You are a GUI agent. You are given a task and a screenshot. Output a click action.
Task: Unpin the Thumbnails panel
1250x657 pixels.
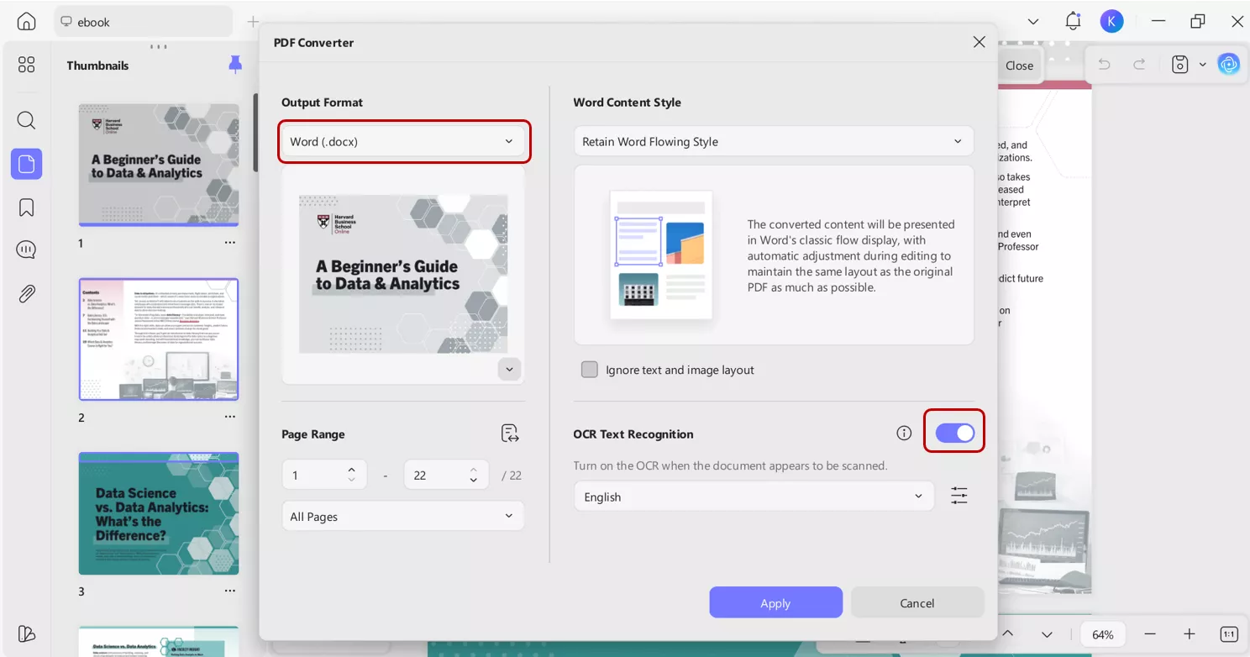[235, 65]
